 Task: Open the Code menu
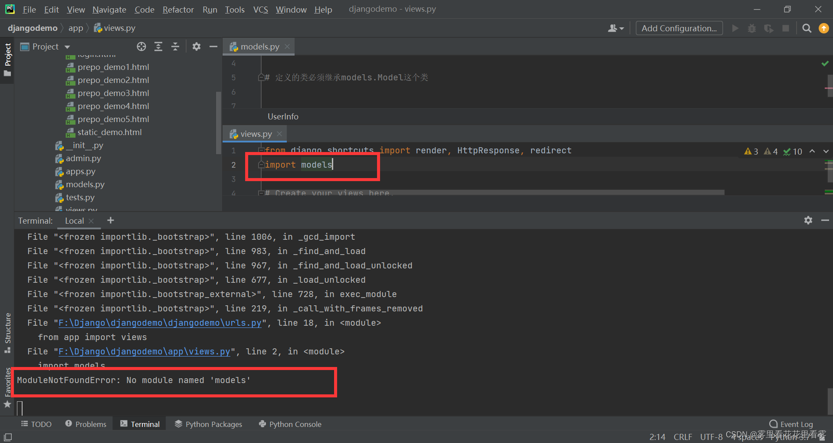tap(144, 9)
